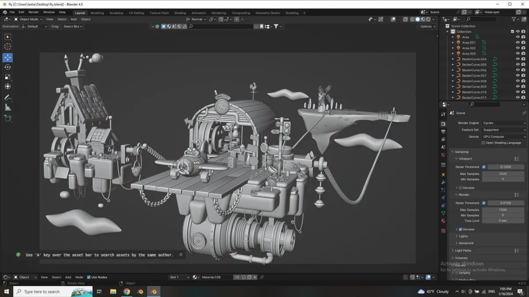Open the File menu
529x297 pixels.
click(x=12, y=12)
